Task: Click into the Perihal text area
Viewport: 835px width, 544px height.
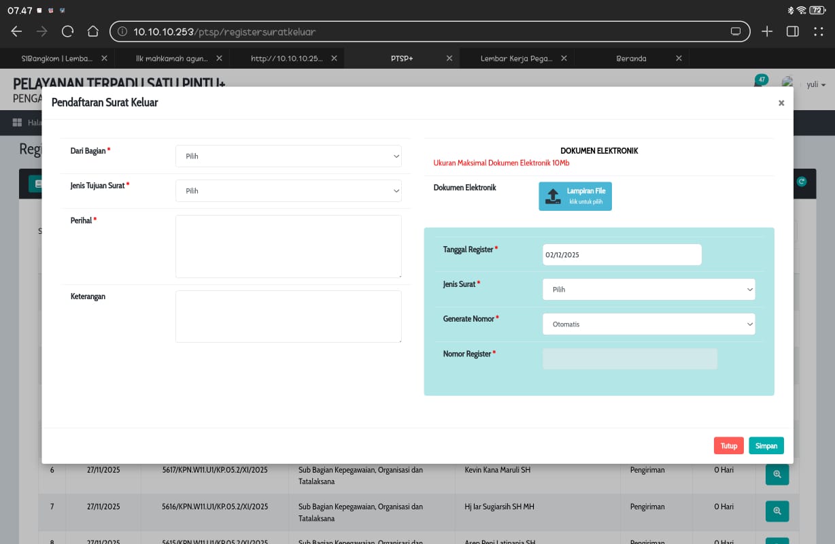Action: coord(288,246)
